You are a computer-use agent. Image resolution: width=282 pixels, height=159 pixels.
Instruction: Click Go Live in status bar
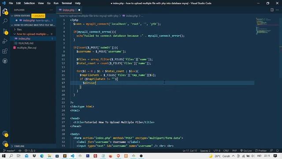(x=246, y=151)
